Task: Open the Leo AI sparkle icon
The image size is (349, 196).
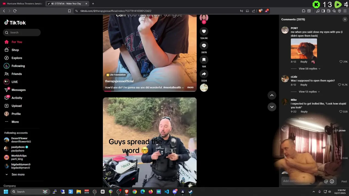Action: 334,11
